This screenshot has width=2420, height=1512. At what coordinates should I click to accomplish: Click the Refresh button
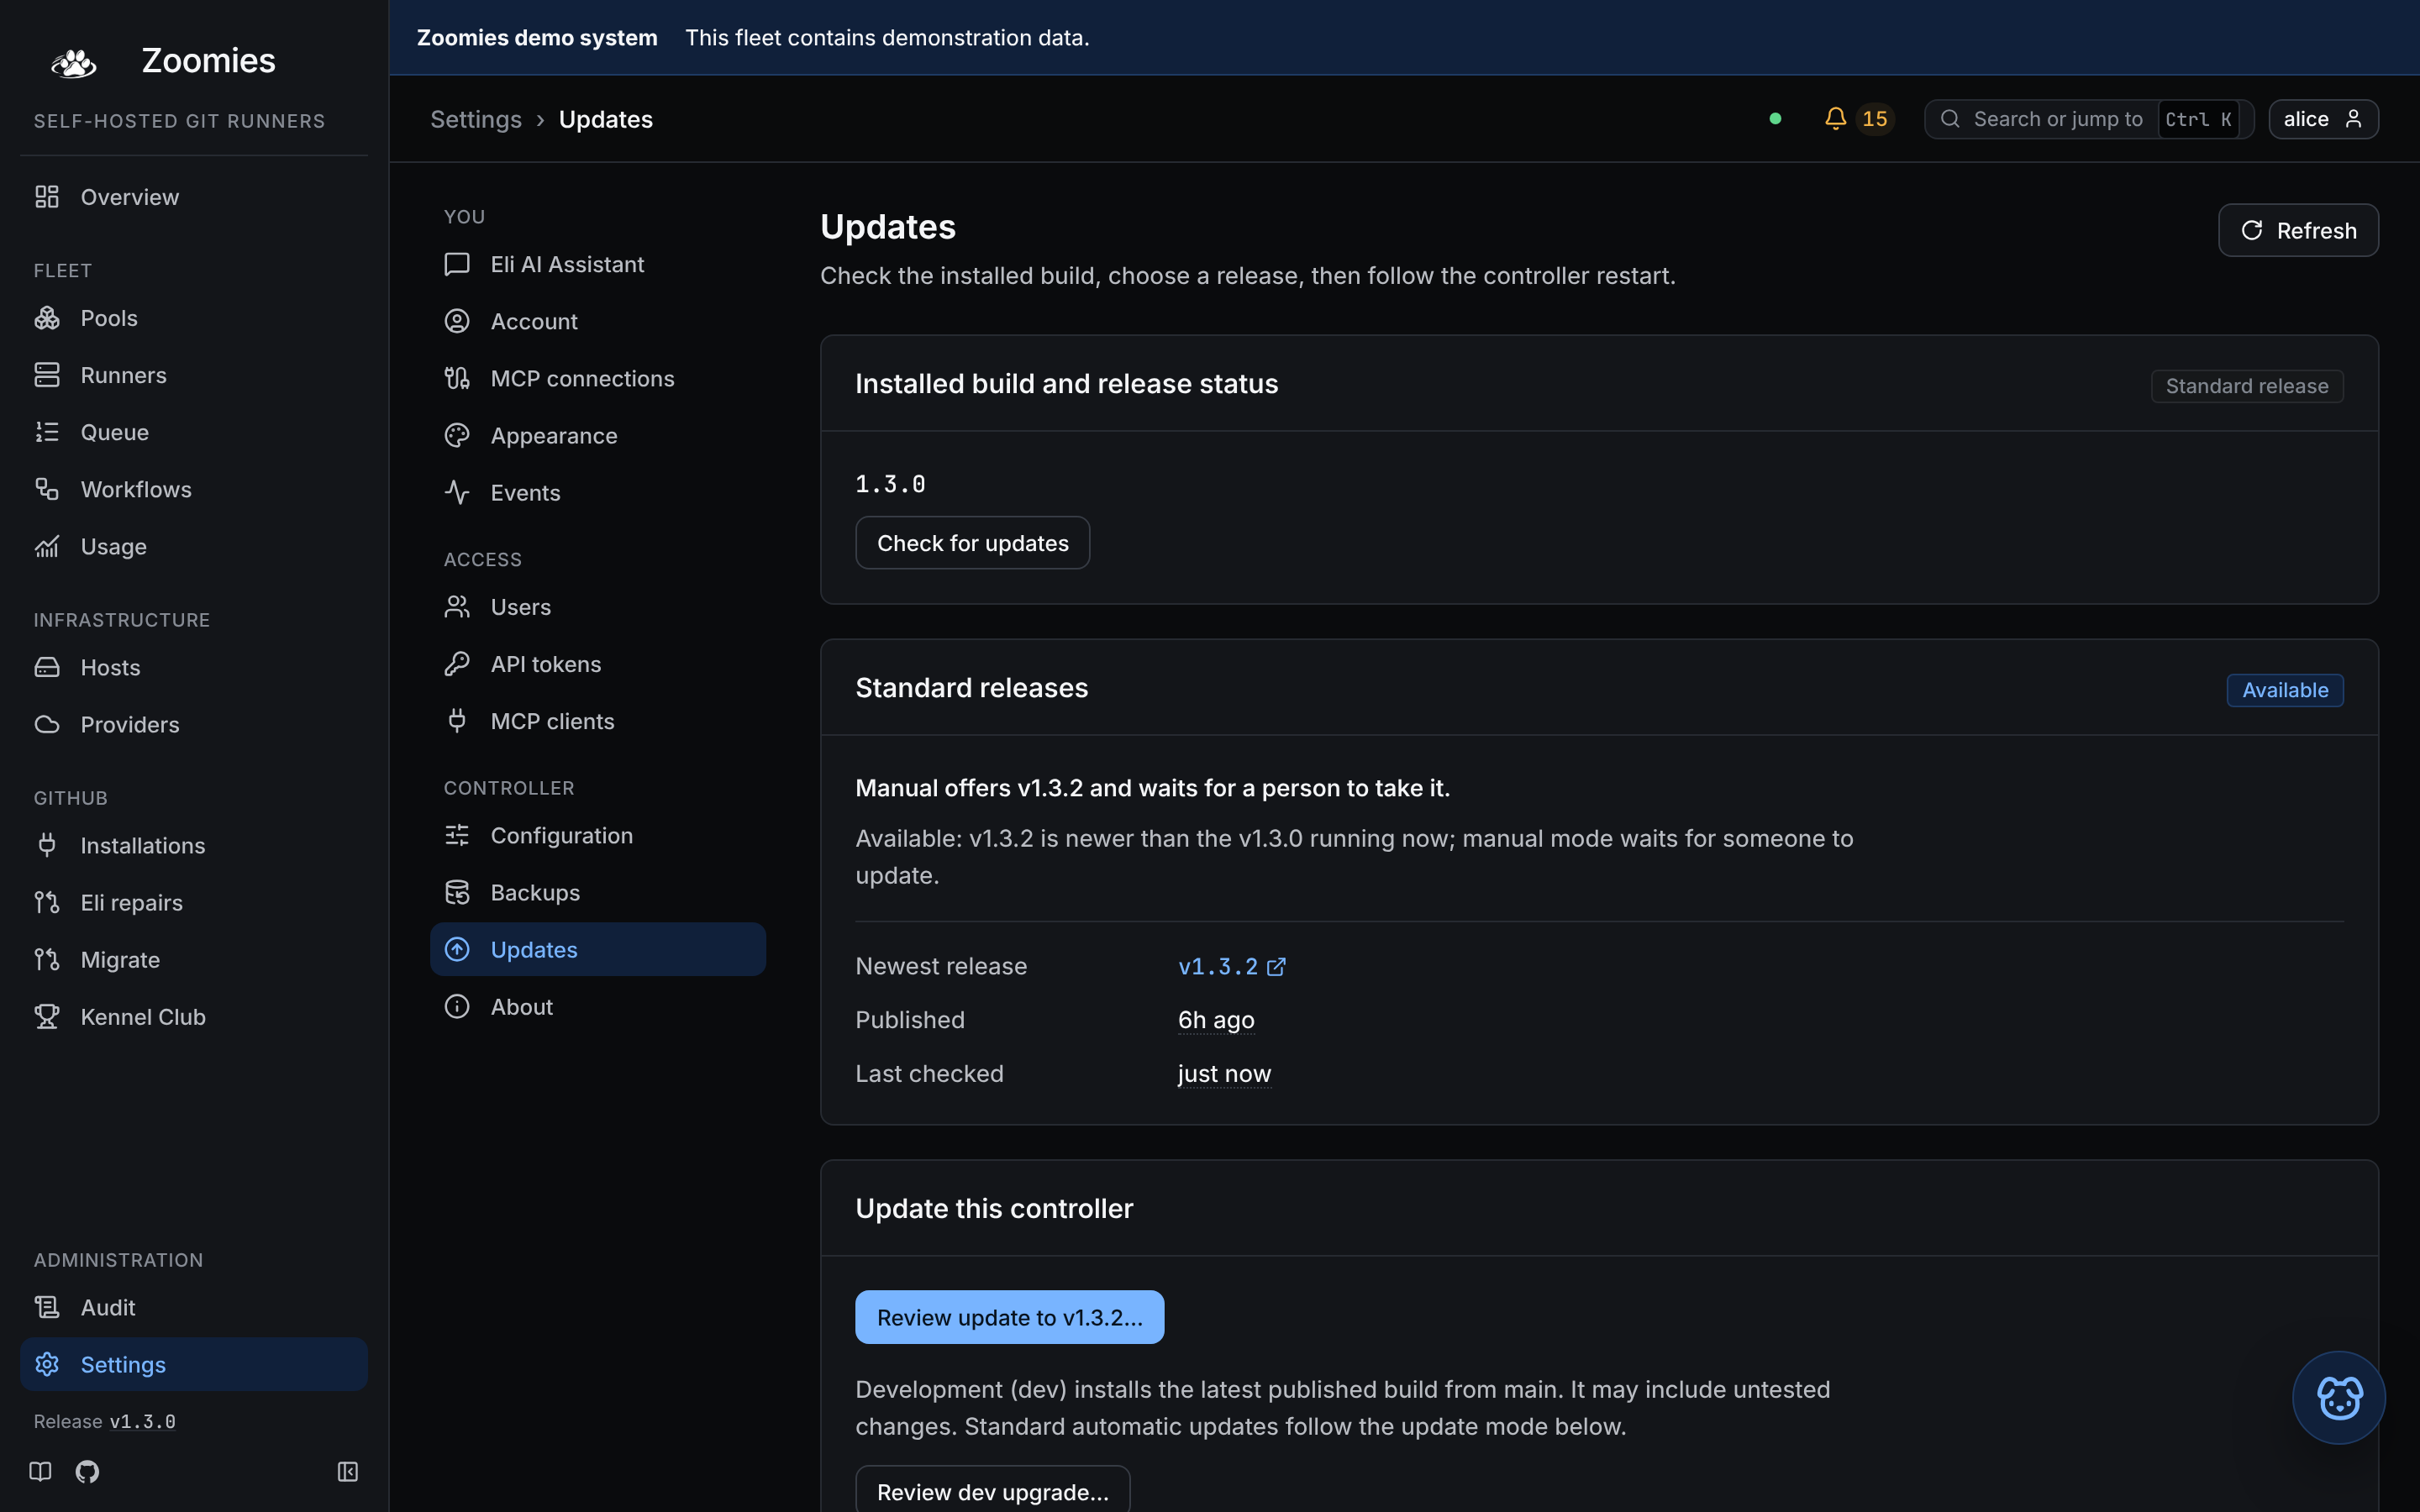pos(2298,230)
